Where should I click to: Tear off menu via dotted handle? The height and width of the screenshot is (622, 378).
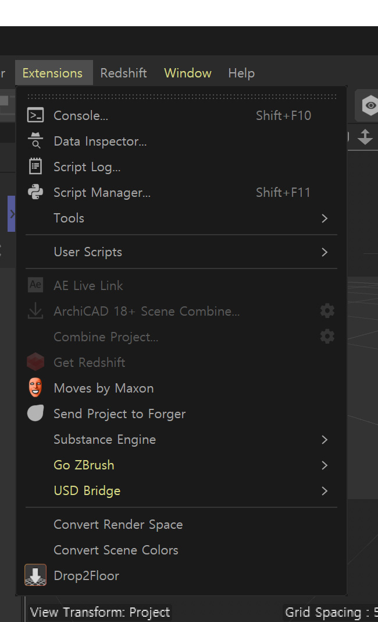coord(182,97)
